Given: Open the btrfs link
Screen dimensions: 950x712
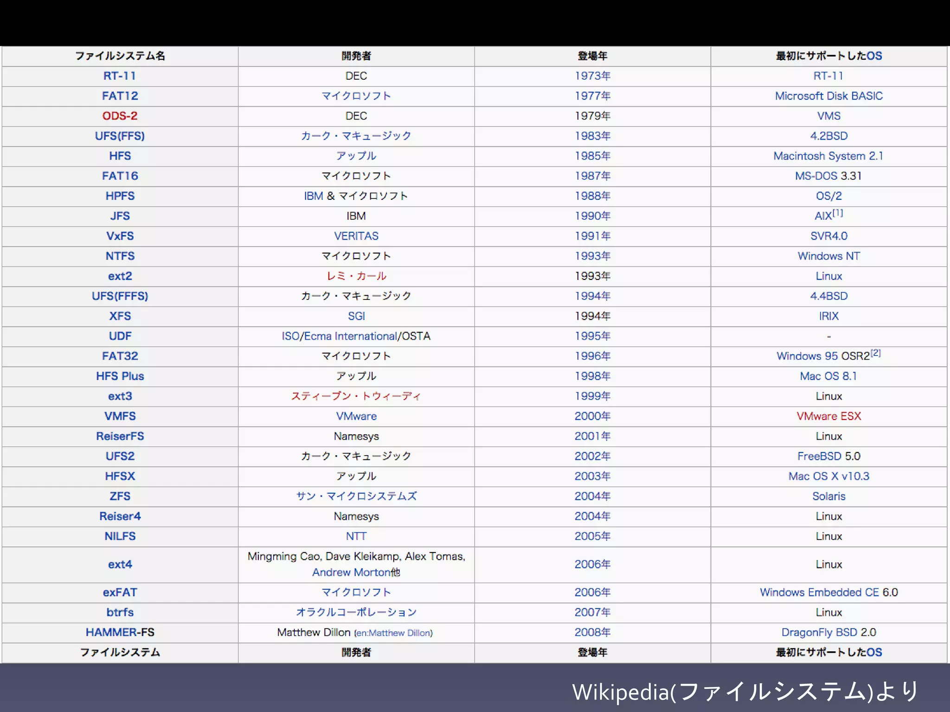Looking at the screenshot, I should (x=120, y=612).
